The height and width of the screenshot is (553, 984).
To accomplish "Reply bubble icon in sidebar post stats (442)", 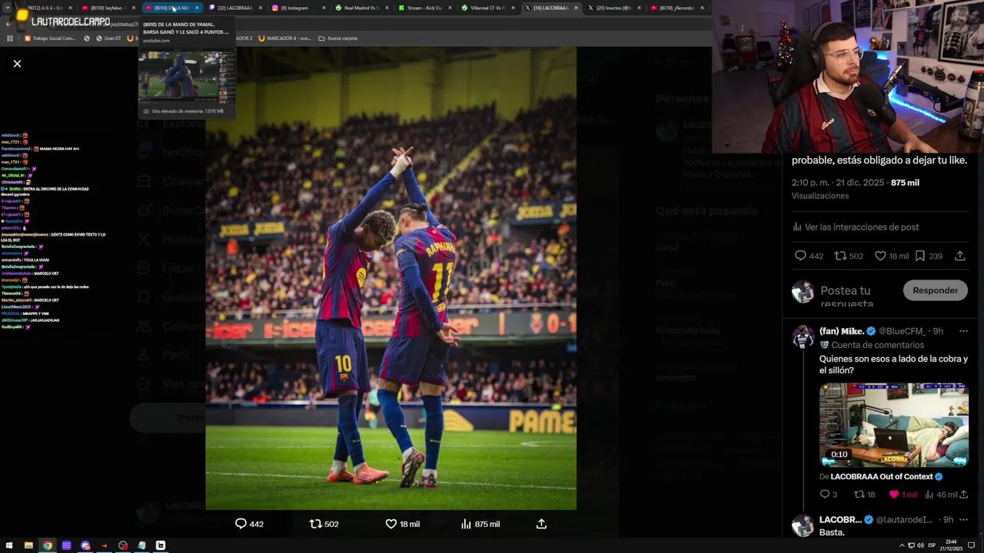I will [800, 256].
